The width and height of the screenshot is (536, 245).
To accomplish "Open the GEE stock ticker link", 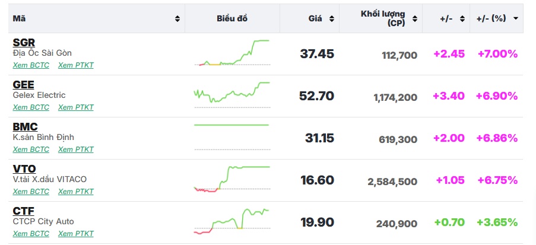I will [x=23, y=85].
